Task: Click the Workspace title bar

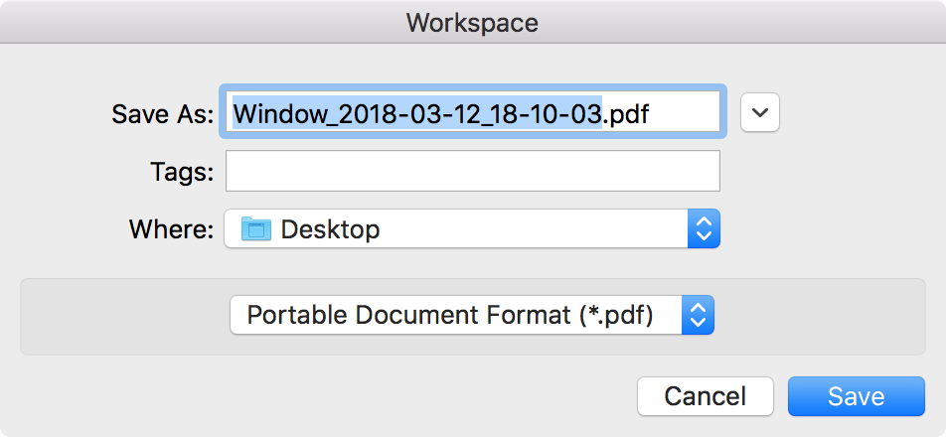Action: [473, 22]
